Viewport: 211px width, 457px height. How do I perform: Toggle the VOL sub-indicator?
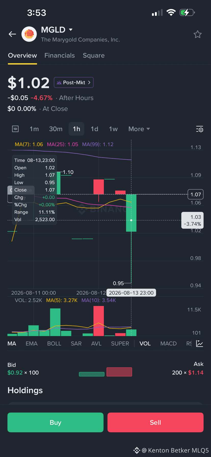[145, 344]
